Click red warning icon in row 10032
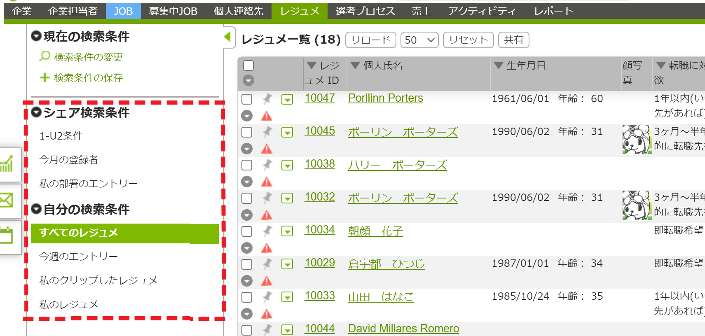 tap(267, 215)
